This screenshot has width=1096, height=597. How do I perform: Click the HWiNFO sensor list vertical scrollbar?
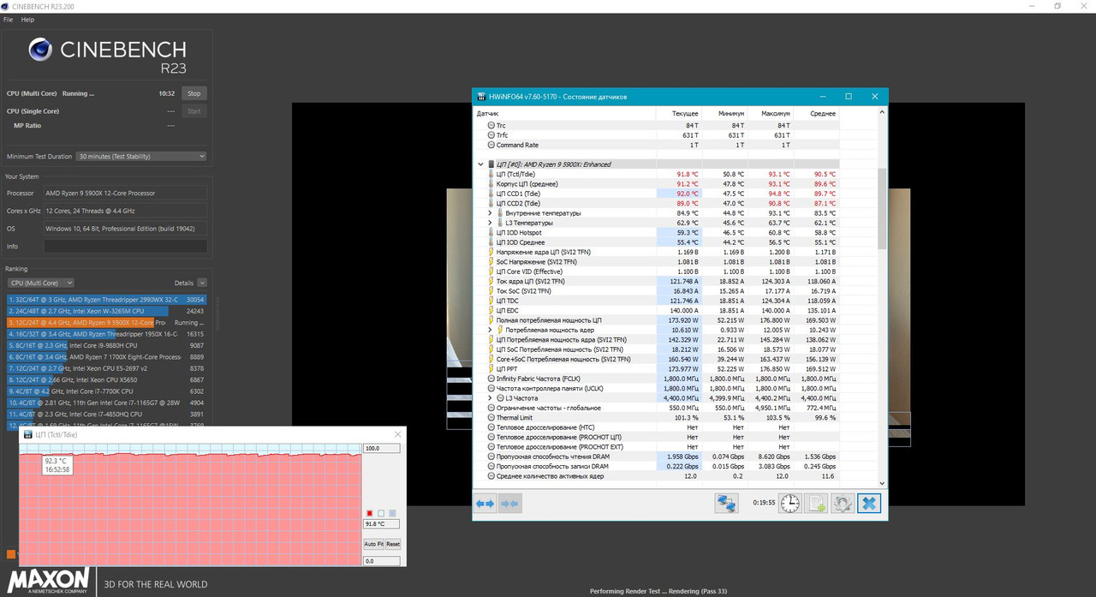tap(882, 209)
